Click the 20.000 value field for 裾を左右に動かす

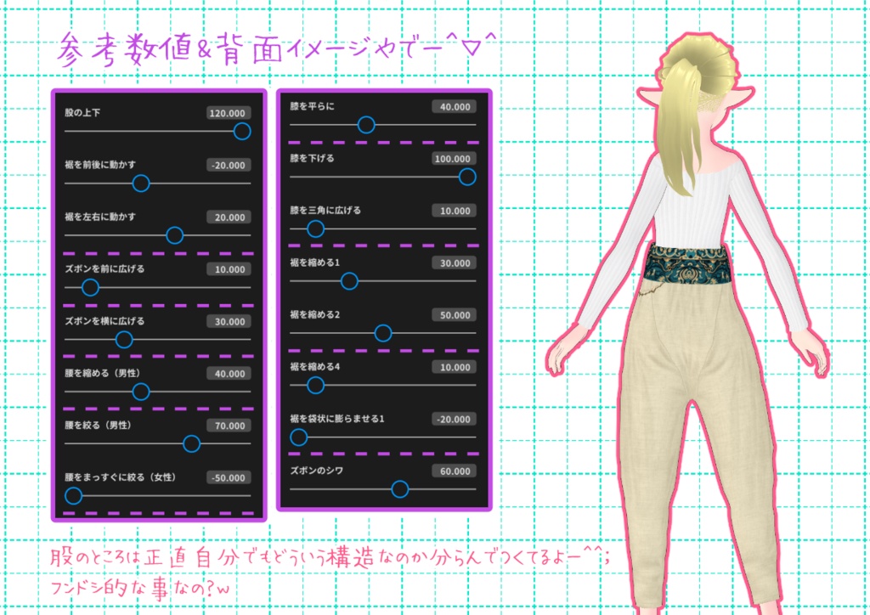coord(229,217)
